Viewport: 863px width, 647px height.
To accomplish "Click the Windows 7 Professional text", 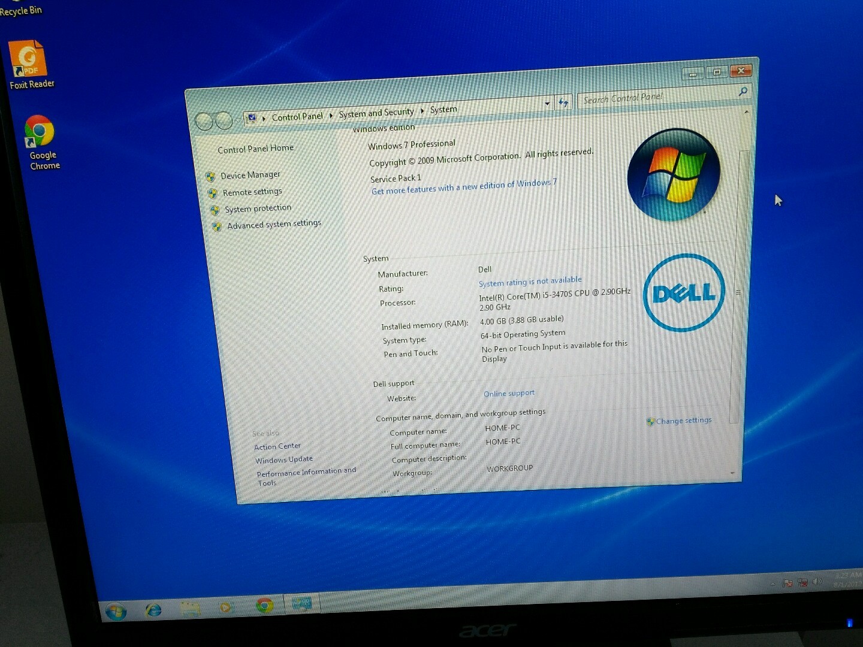I will pyautogui.click(x=411, y=144).
